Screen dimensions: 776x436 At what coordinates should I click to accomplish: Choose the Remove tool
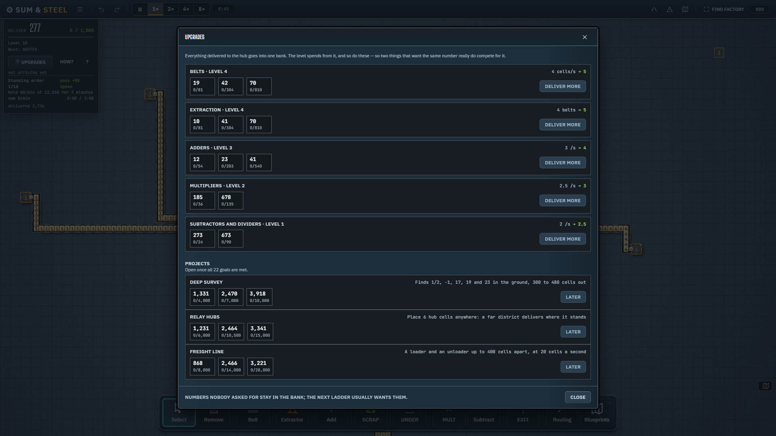214,413
